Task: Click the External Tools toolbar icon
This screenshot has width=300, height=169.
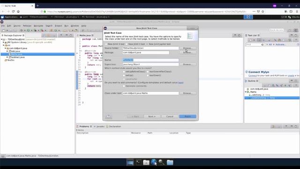Action: (x=42, y=30)
